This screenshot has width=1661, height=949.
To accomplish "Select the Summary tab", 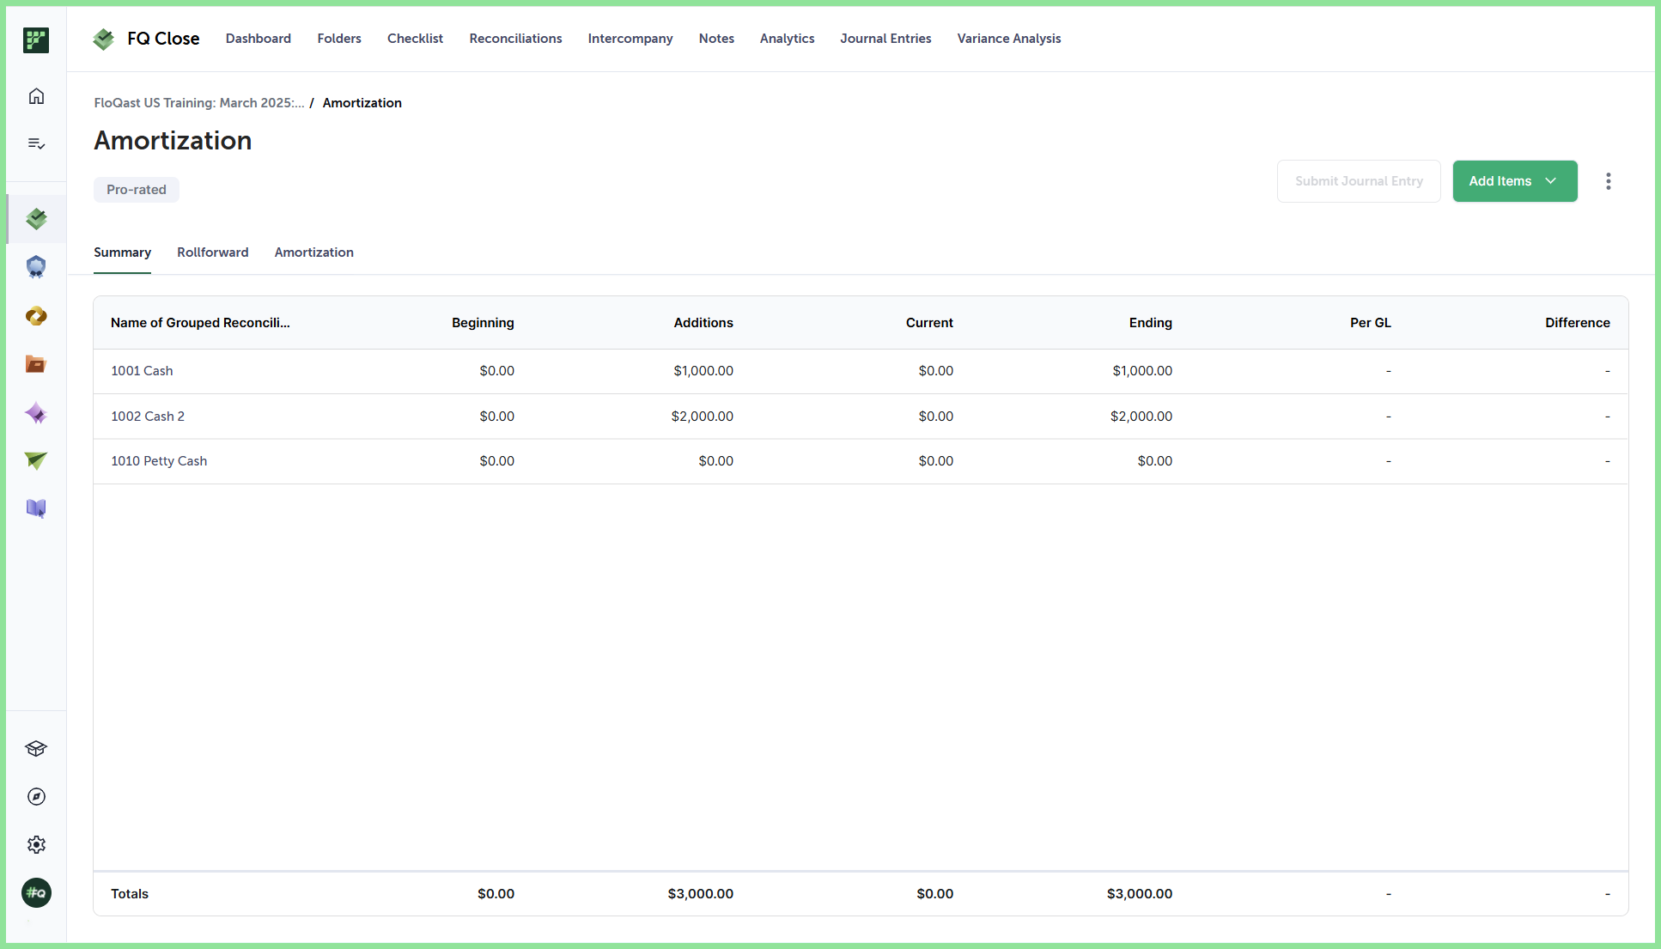I will (x=122, y=252).
